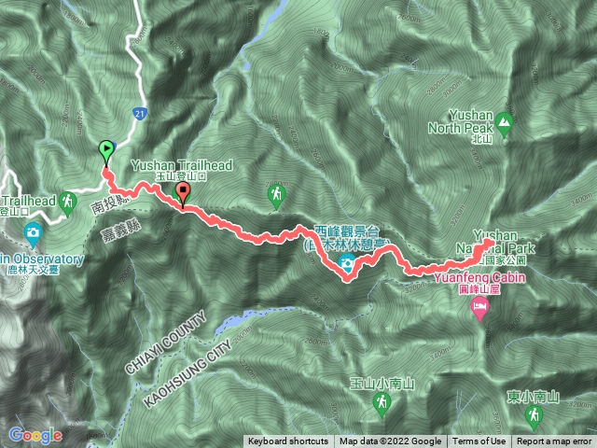Viewport: 597px width, 448px height.
Task: Open the Terms of Use link
Action: [x=479, y=441]
